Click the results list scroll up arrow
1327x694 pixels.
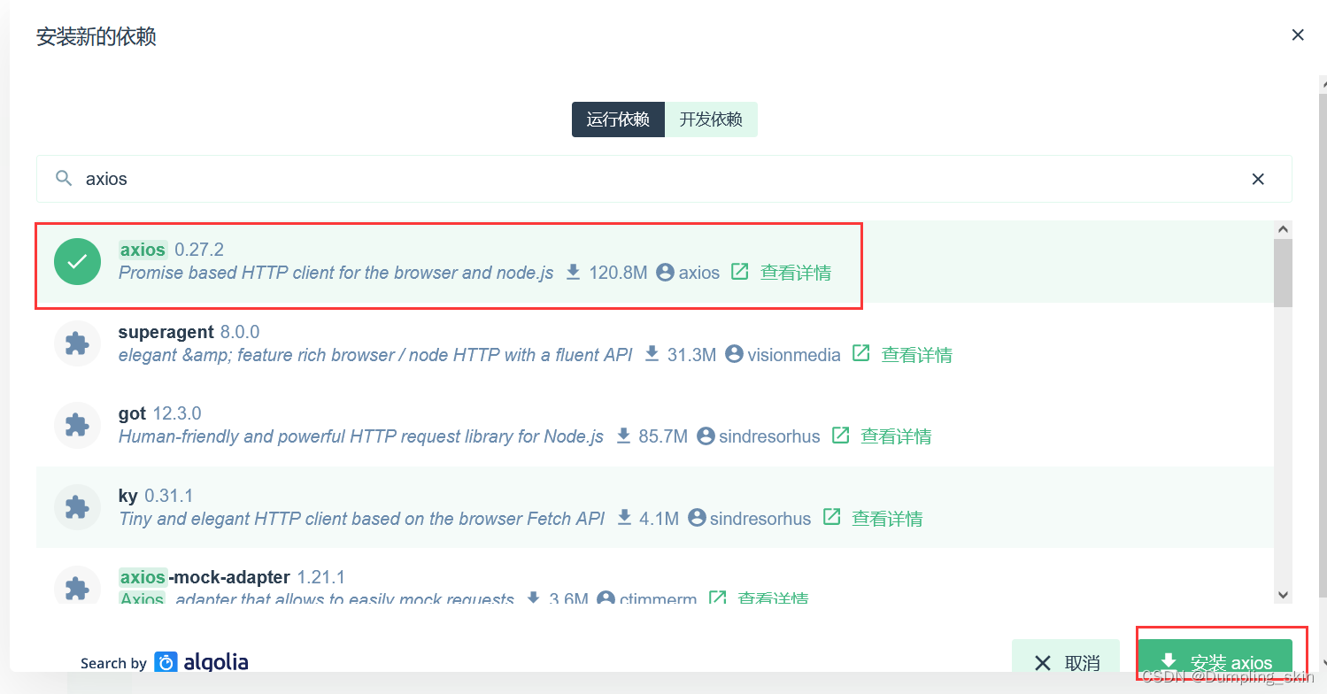tap(1283, 229)
